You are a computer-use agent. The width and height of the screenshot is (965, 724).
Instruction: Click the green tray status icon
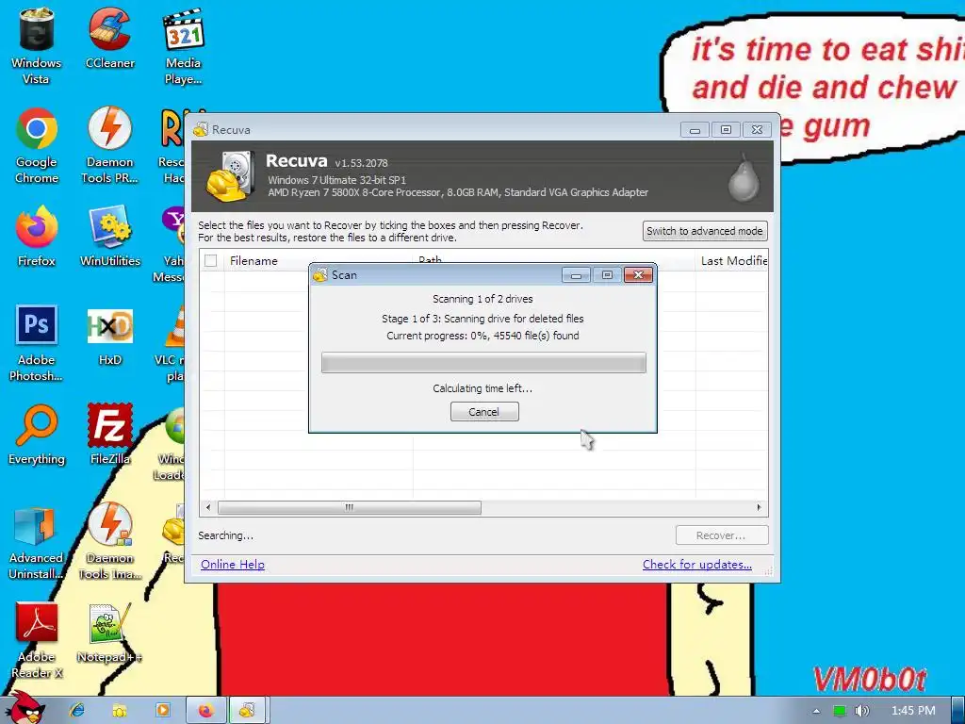coord(840,711)
